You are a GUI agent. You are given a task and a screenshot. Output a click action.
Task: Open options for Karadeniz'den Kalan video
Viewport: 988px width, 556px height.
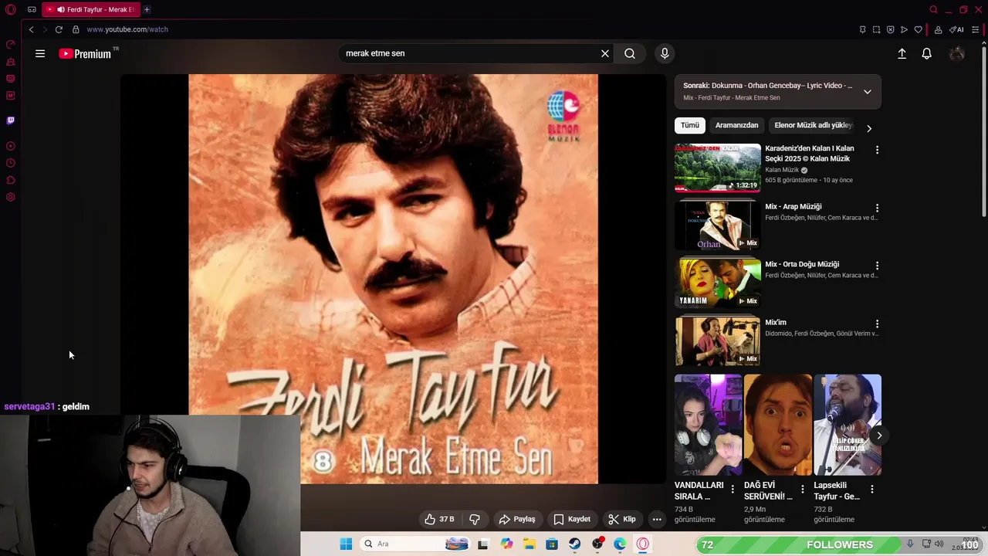(x=877, y=150)
